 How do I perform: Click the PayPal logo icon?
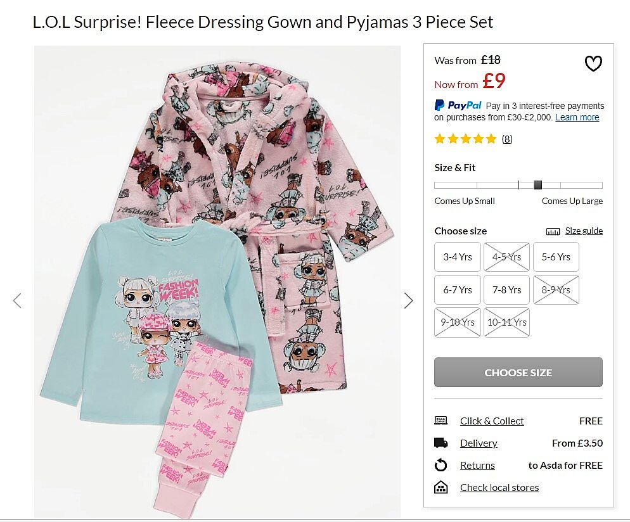pos(458,105)
